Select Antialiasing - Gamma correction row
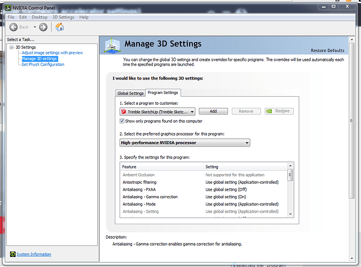This screenshot has height=267, width=361. [x=204, y=197]
